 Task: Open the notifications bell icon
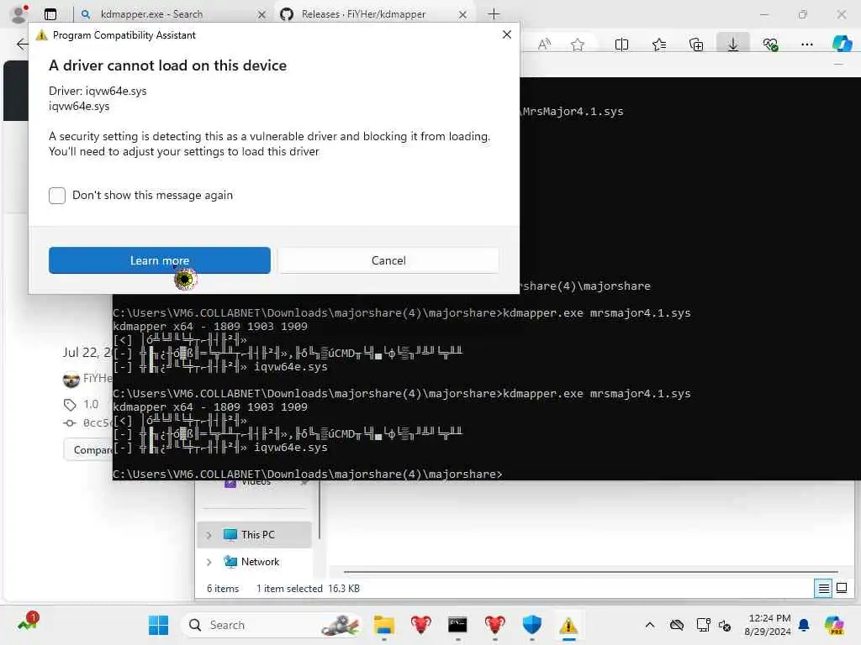(x=804, y=625)
